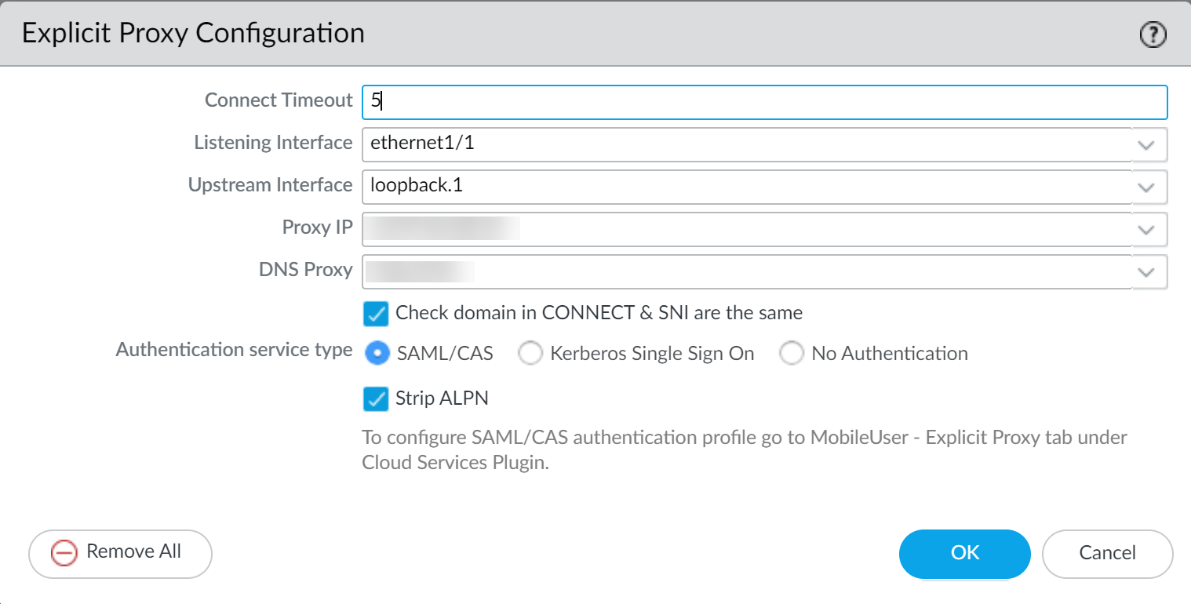Image resolution: width=1191 pixels, height=604 pixels.
Task: Open the Proxy IP dropdown arrow
Action: click(x=1146, y=230)
